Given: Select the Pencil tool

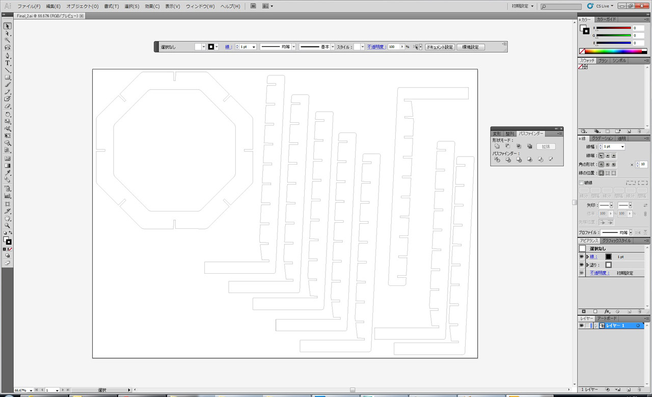Looking at the screenshot, I should (8, 92).
